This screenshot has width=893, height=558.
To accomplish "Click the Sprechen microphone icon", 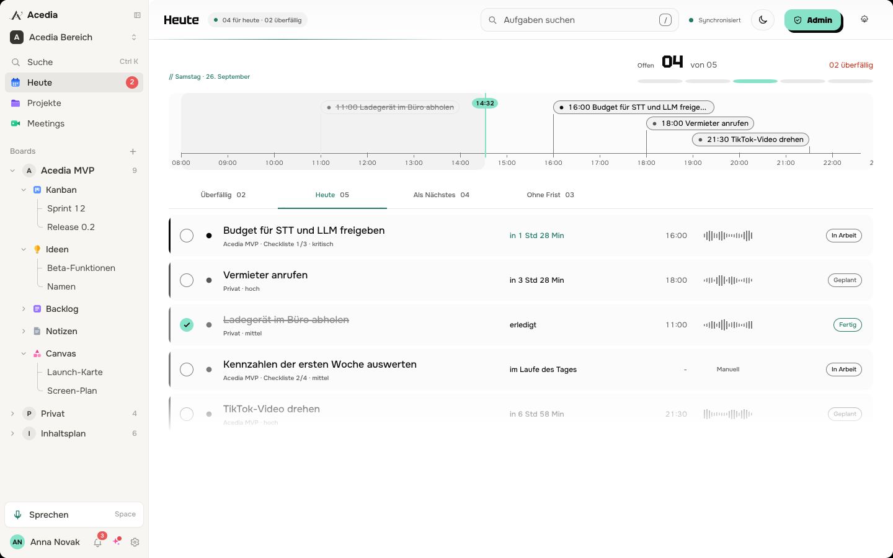I will coord(18,515).
